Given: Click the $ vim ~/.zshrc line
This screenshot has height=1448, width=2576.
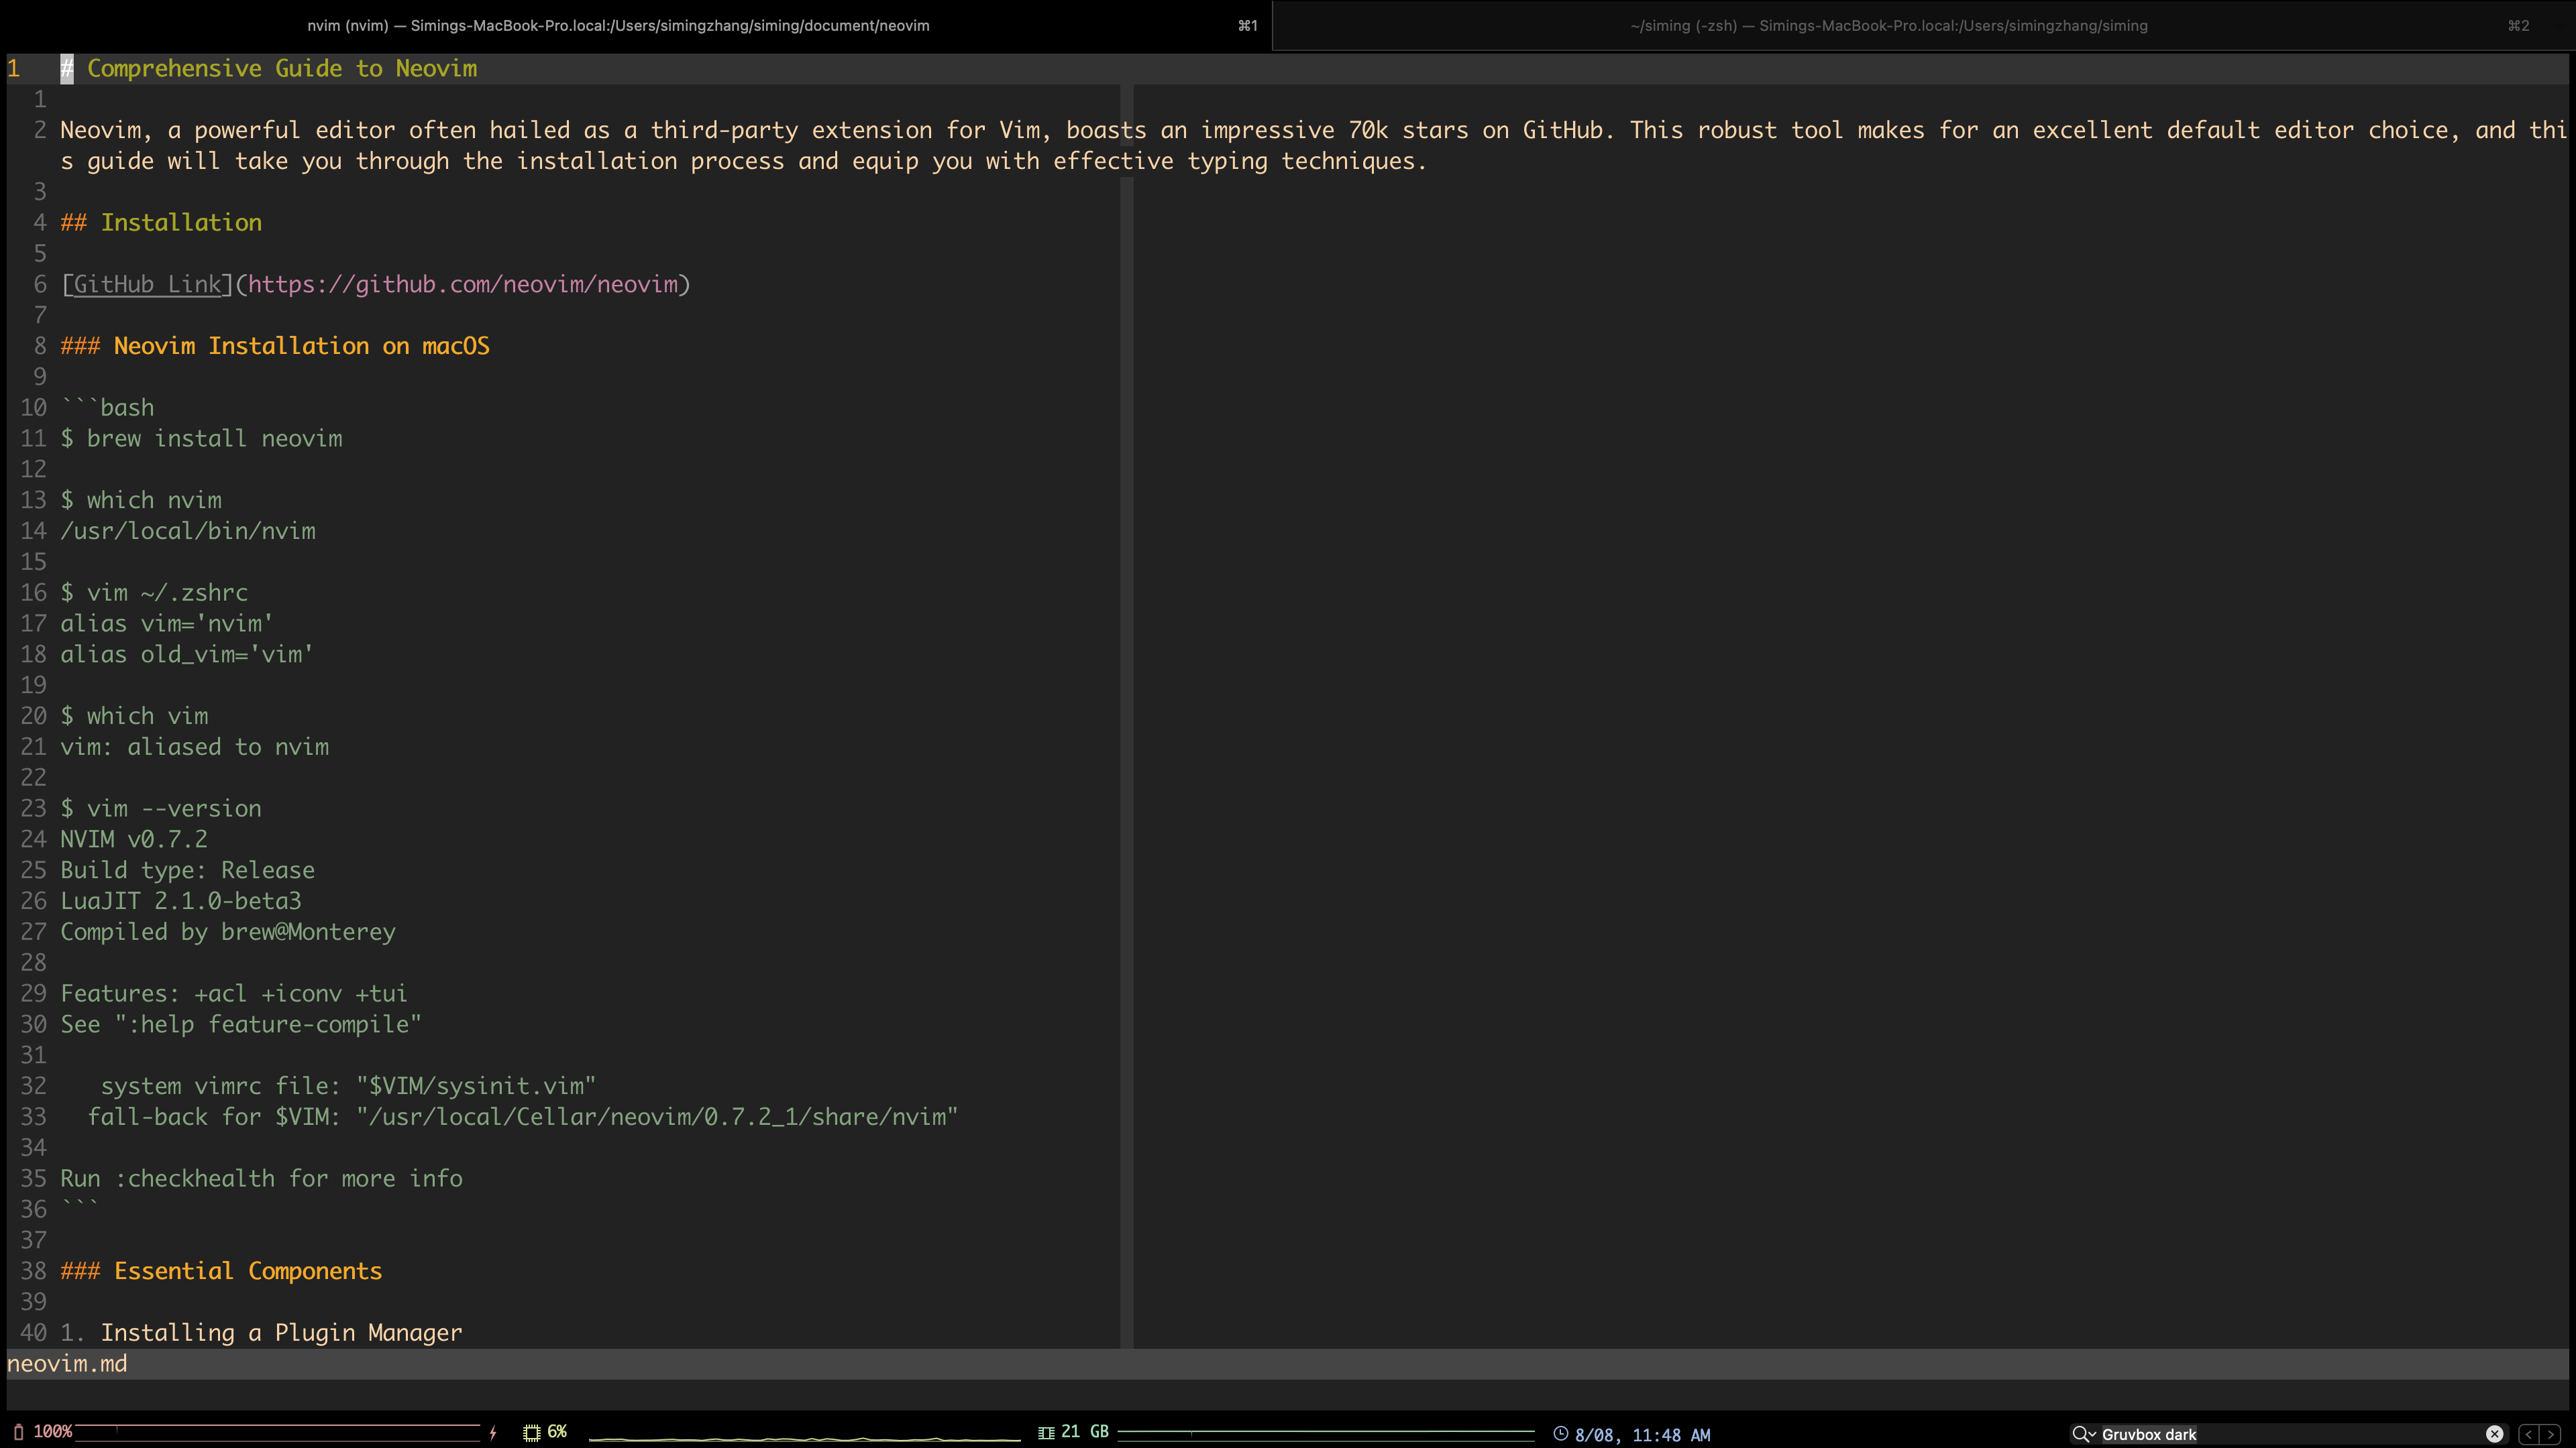Looking at the screenshot, I should coord(154,593).
